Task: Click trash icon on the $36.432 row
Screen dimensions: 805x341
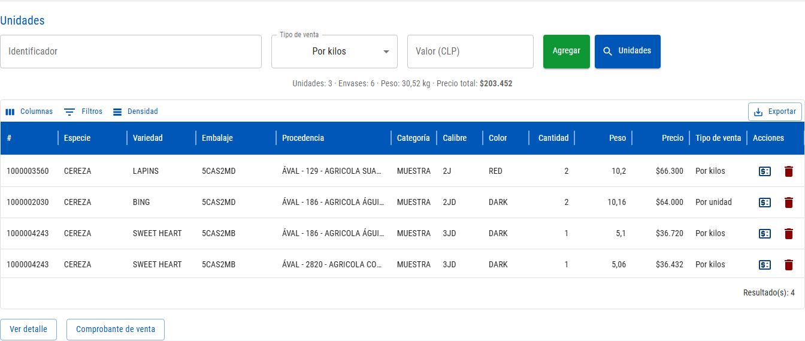Action: pyautogui.click(x=789, y=265)
